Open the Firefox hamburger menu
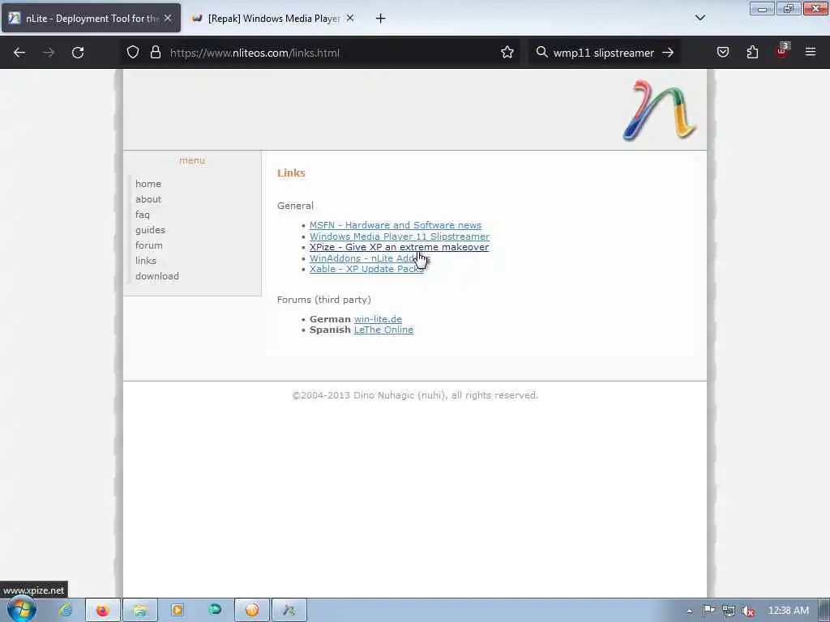 pos(811,53)
